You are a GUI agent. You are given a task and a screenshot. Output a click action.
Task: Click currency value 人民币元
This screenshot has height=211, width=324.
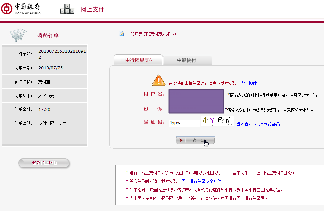[46, 96]
